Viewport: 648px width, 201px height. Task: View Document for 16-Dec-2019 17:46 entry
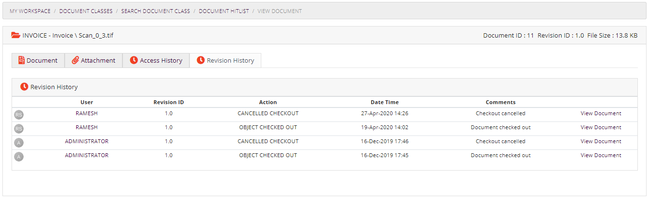tap(601, 142)
